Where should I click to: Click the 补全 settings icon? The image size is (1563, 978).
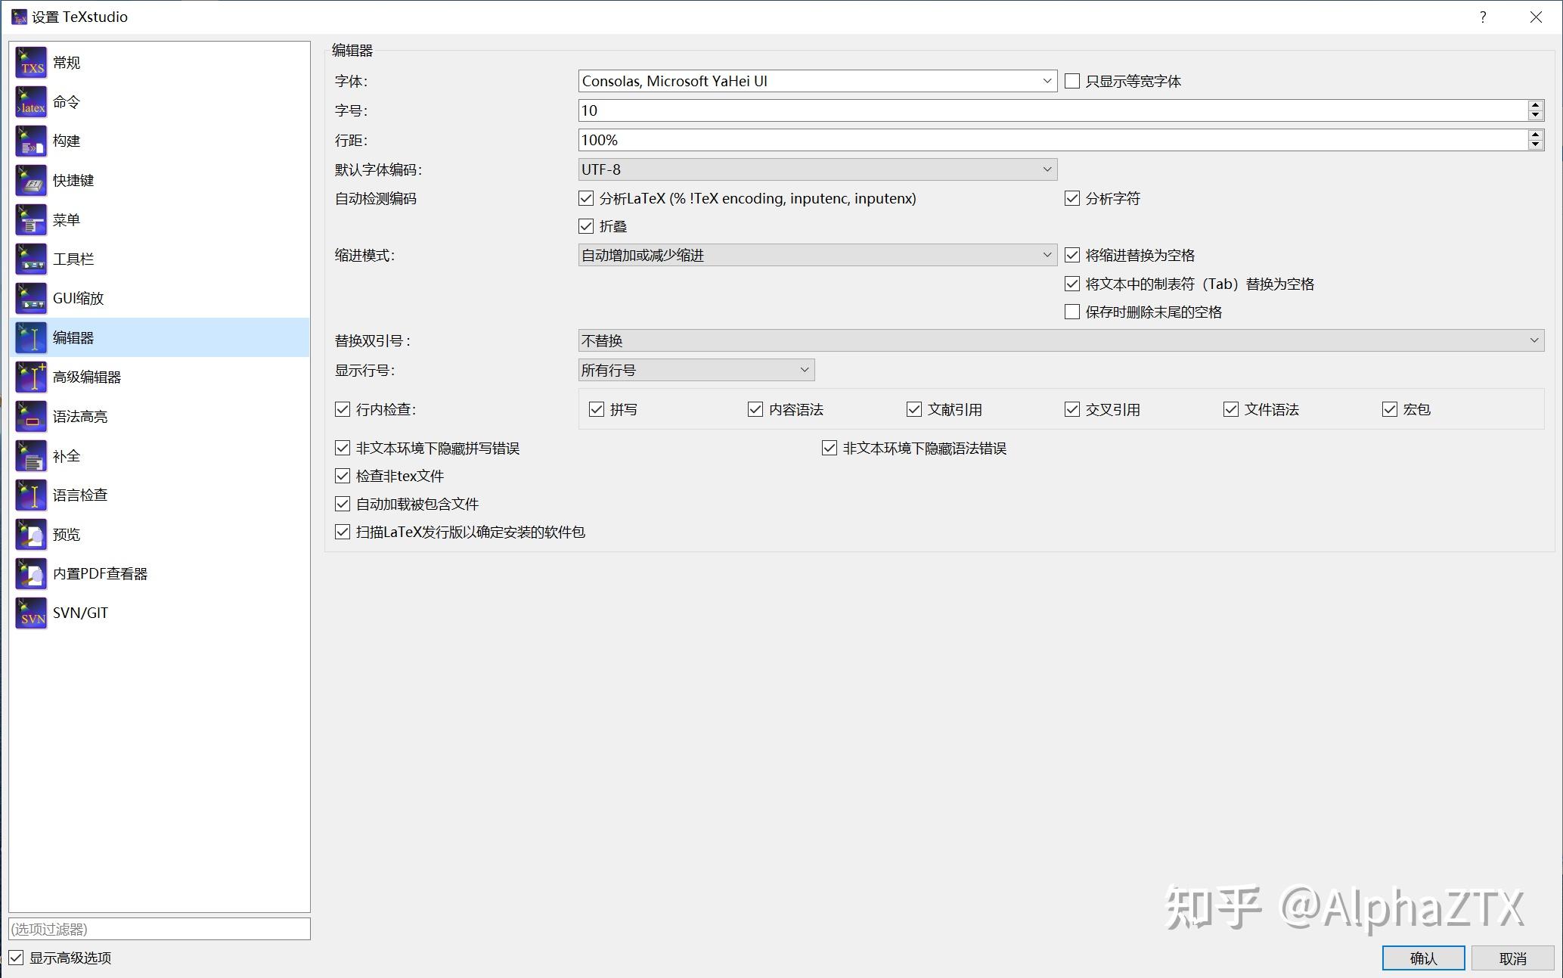coord(30,455)
